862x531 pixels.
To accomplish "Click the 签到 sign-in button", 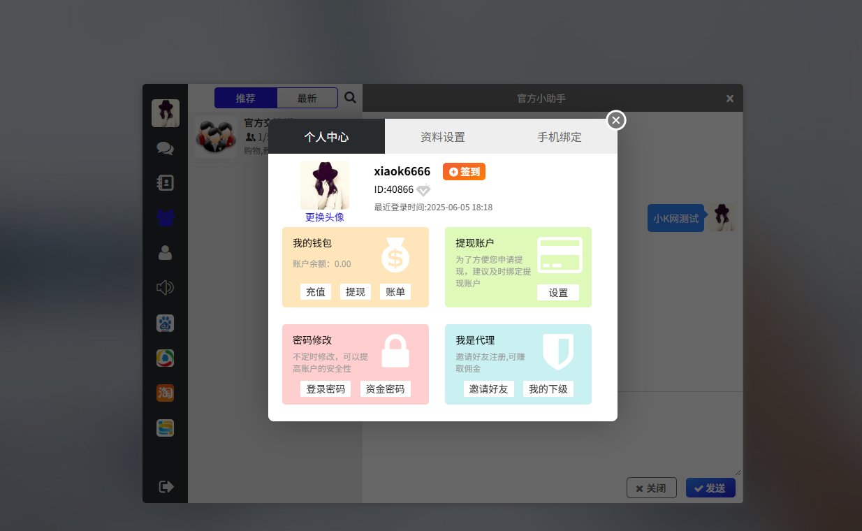I will tap(464, 171).
